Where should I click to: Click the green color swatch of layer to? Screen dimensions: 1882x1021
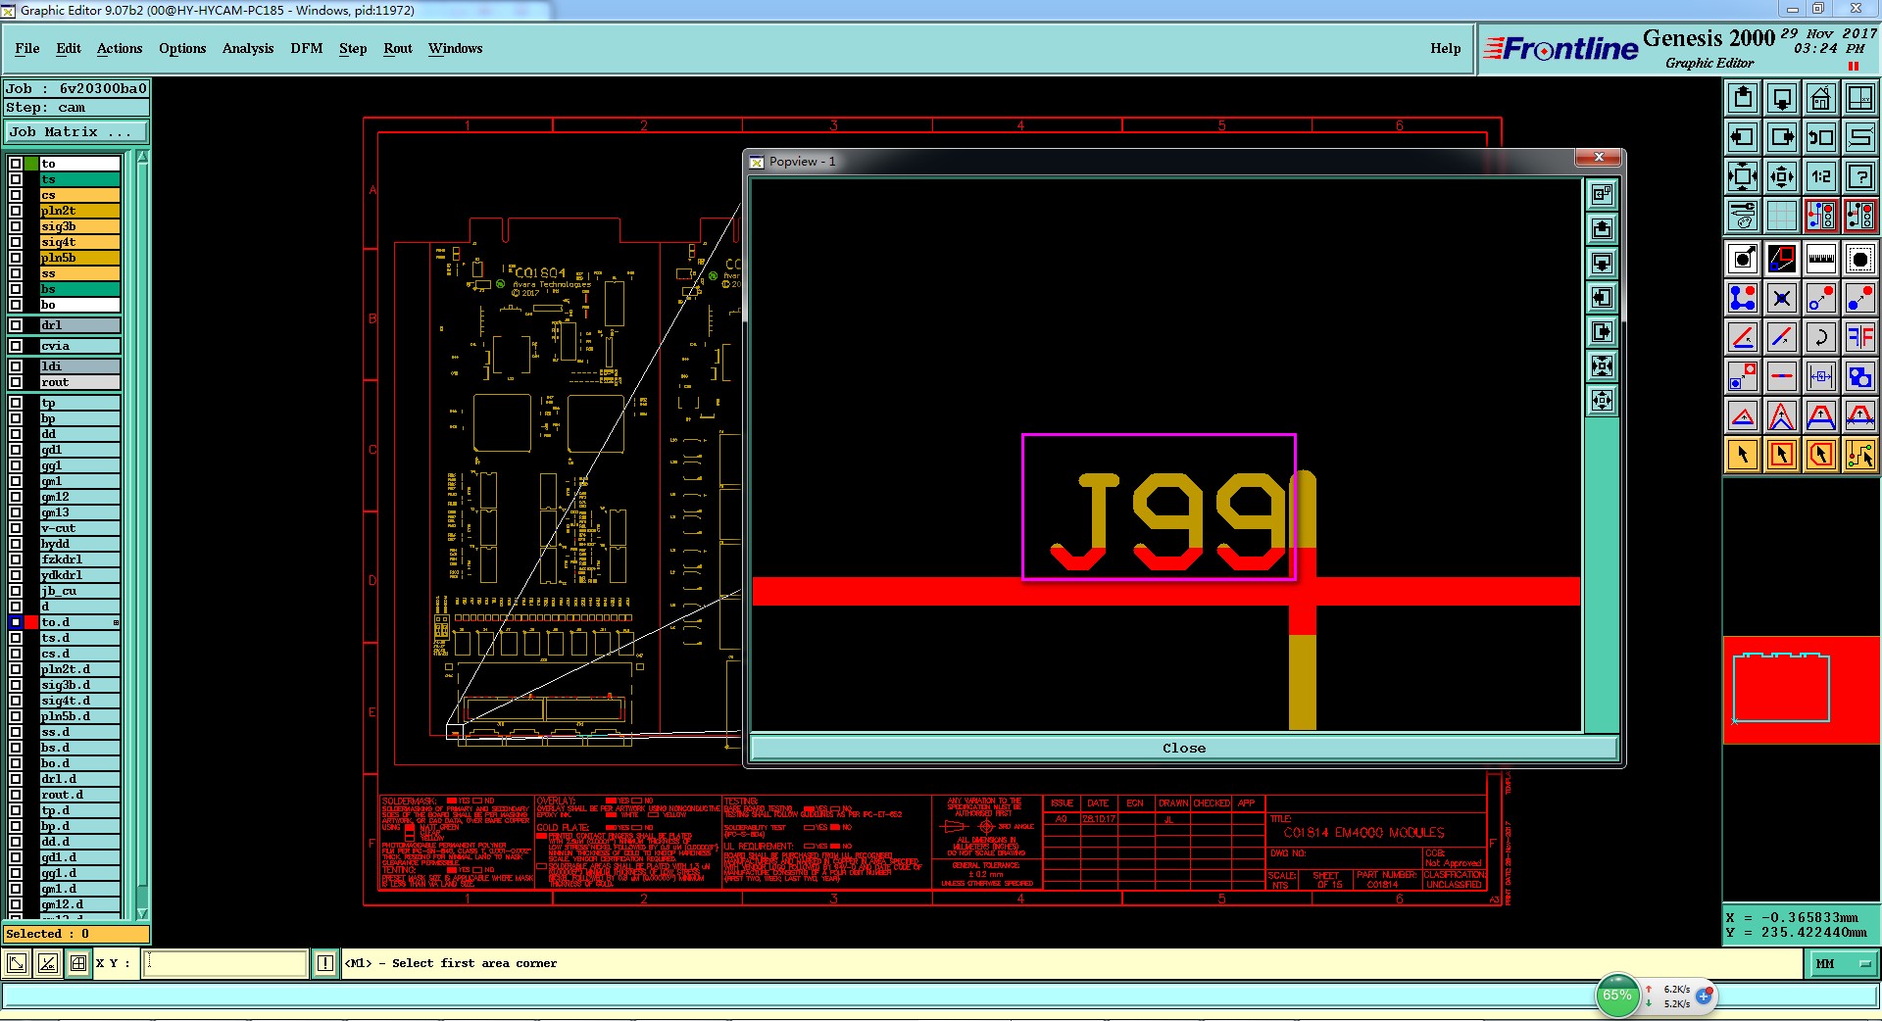pyautogui.click(x=31, y=164)
